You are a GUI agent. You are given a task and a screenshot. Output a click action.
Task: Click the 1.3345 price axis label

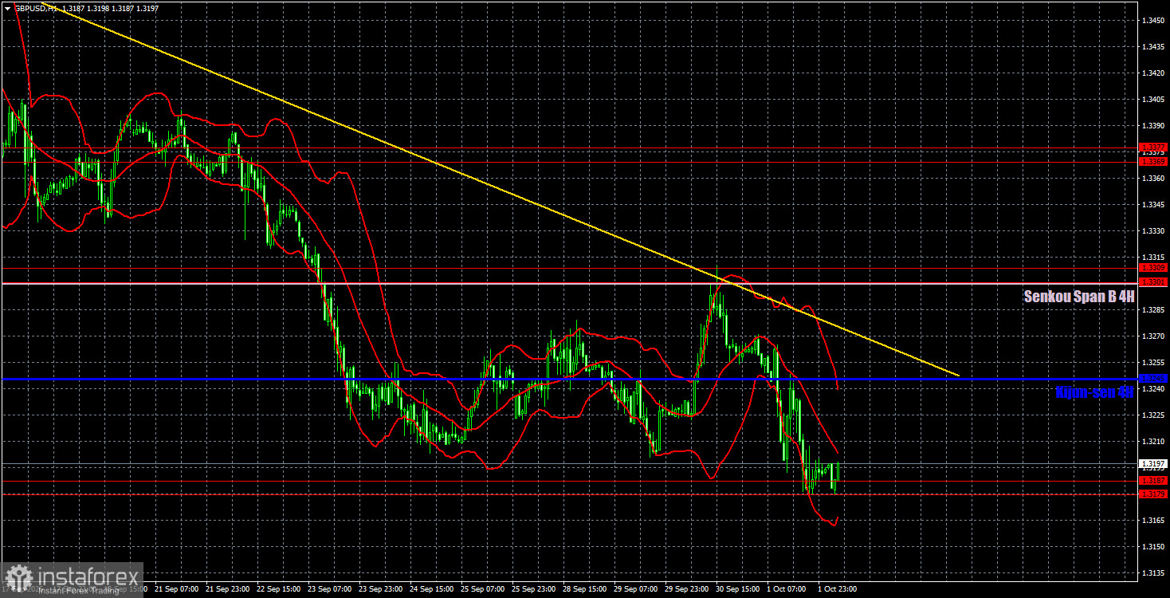1152,205
